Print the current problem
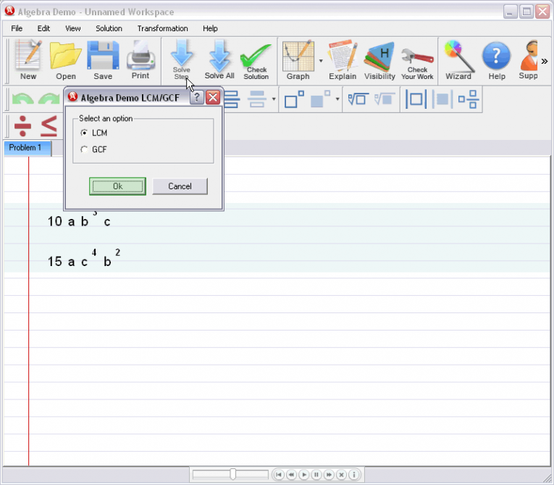The height and width of the screenshot is (485, 554). point(140,60)
